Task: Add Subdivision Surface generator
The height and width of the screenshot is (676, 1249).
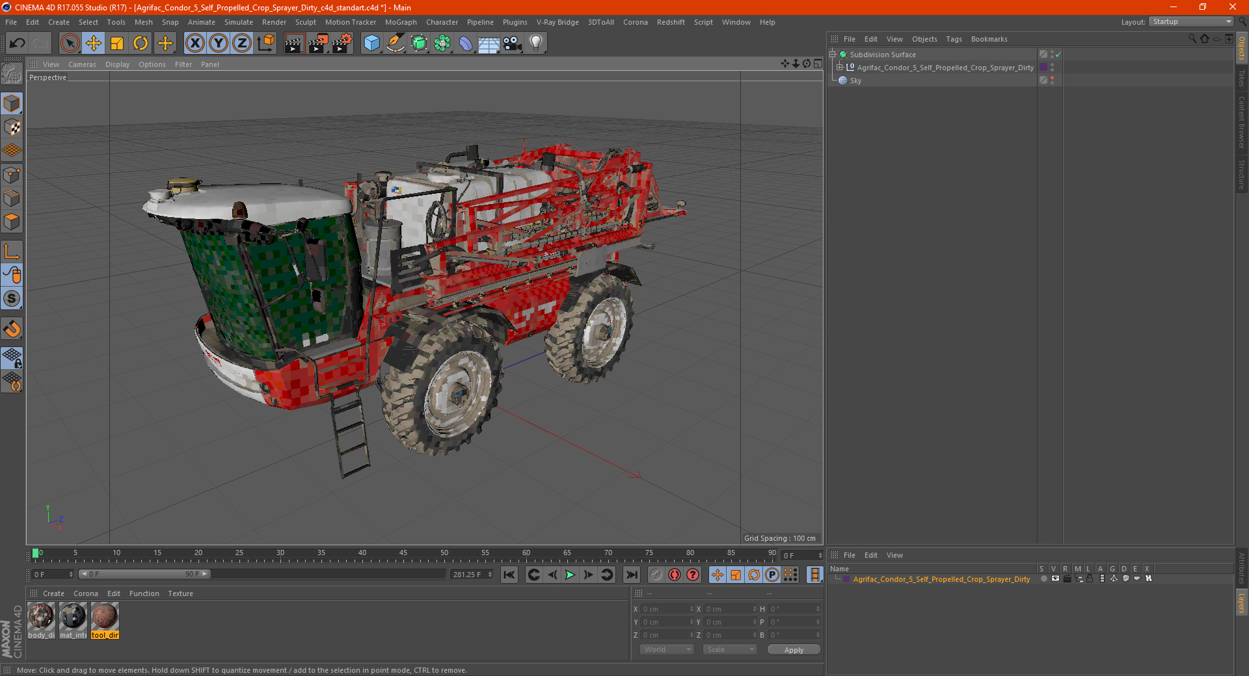Action: click(419, 44)
